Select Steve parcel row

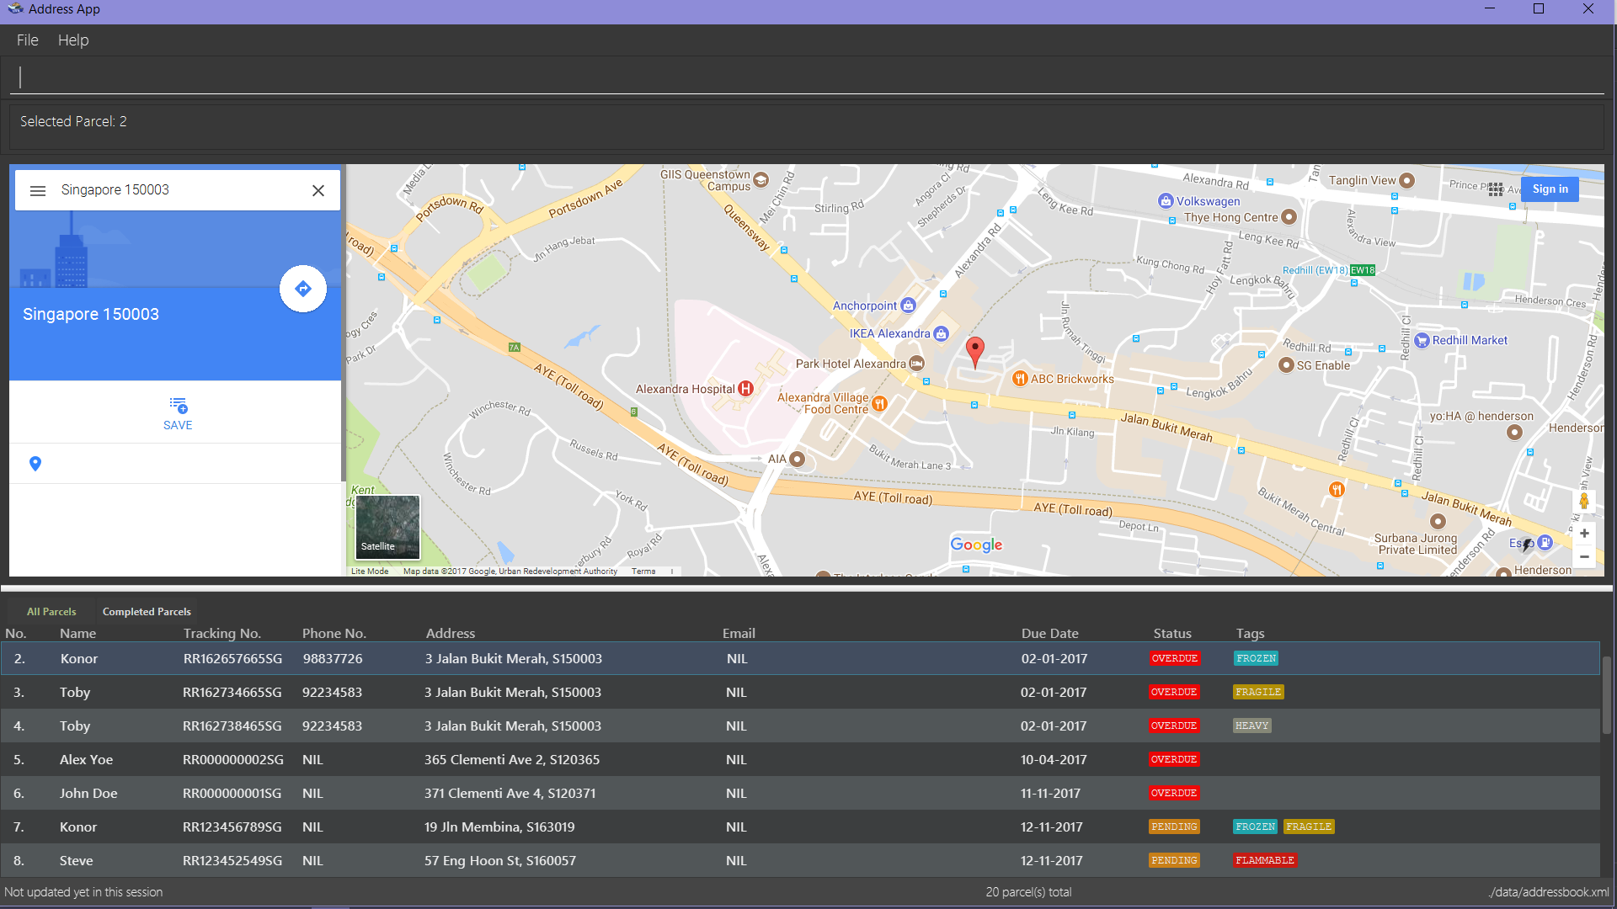point(800,861)
